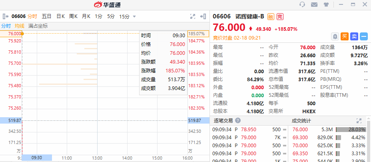Switch to the 15分 chart tab
This screenshot has height=162, width=371.
tap(124, 16)
